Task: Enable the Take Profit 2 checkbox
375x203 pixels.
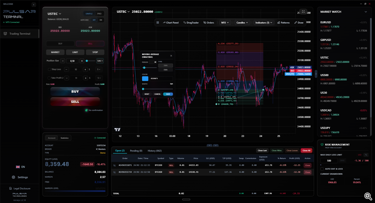Action: pyautogui.click(x=49, y=78)
